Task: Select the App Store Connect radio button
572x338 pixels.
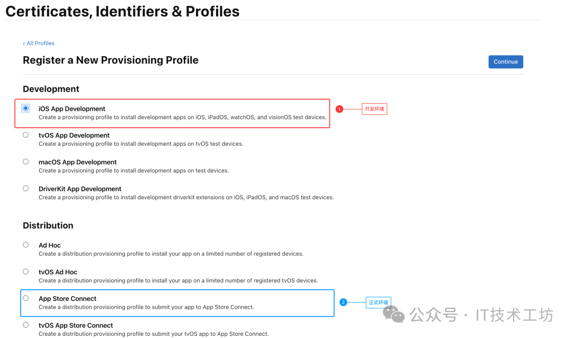Action: (x=25, y=298)
